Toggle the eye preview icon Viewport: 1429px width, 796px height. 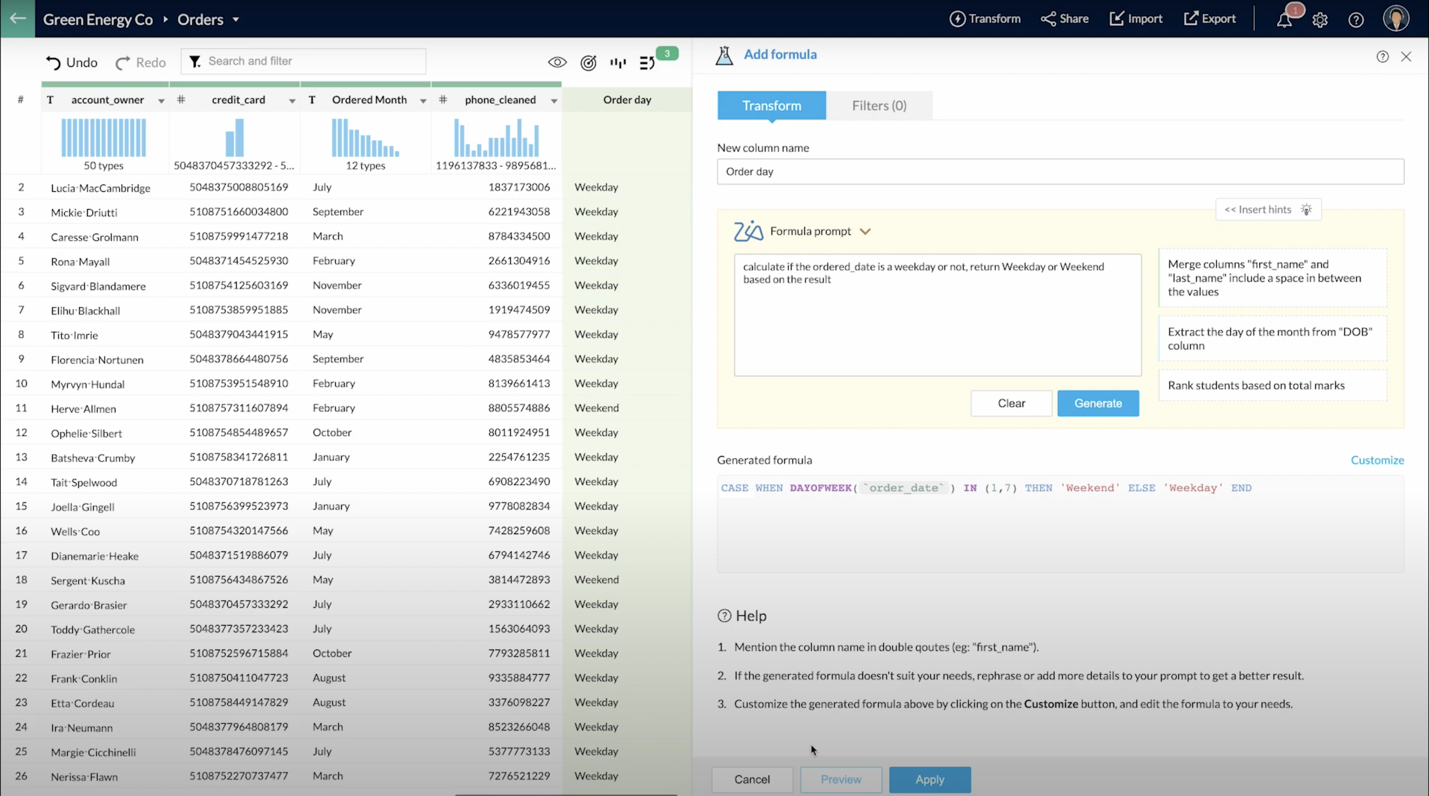tap(557, 63)
